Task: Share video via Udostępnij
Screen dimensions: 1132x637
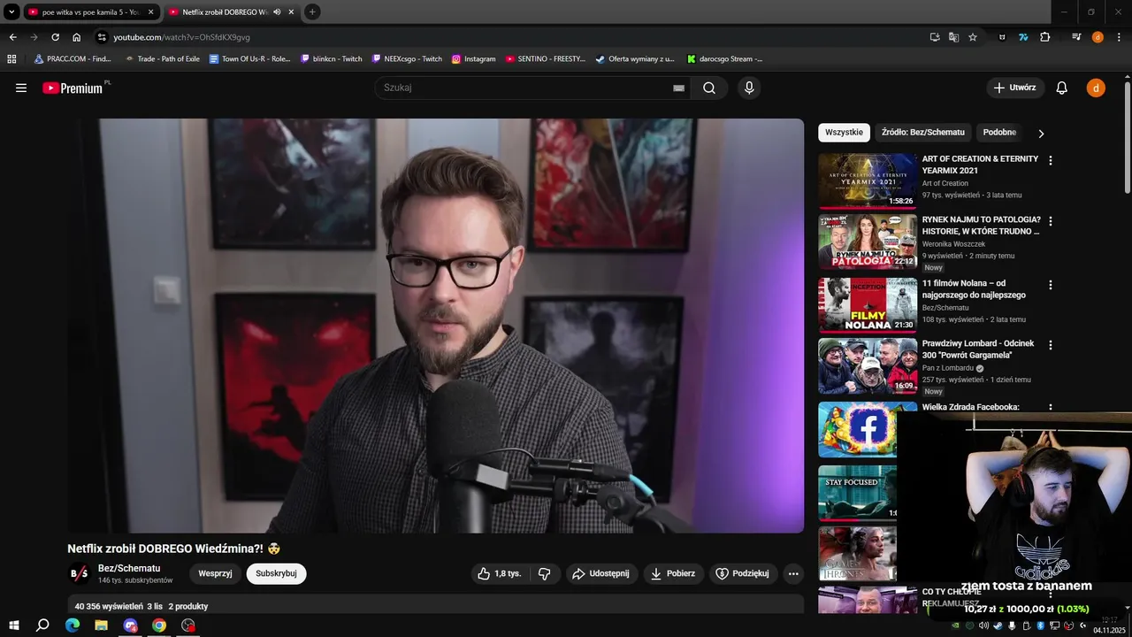Action: [x=601, y=573]
